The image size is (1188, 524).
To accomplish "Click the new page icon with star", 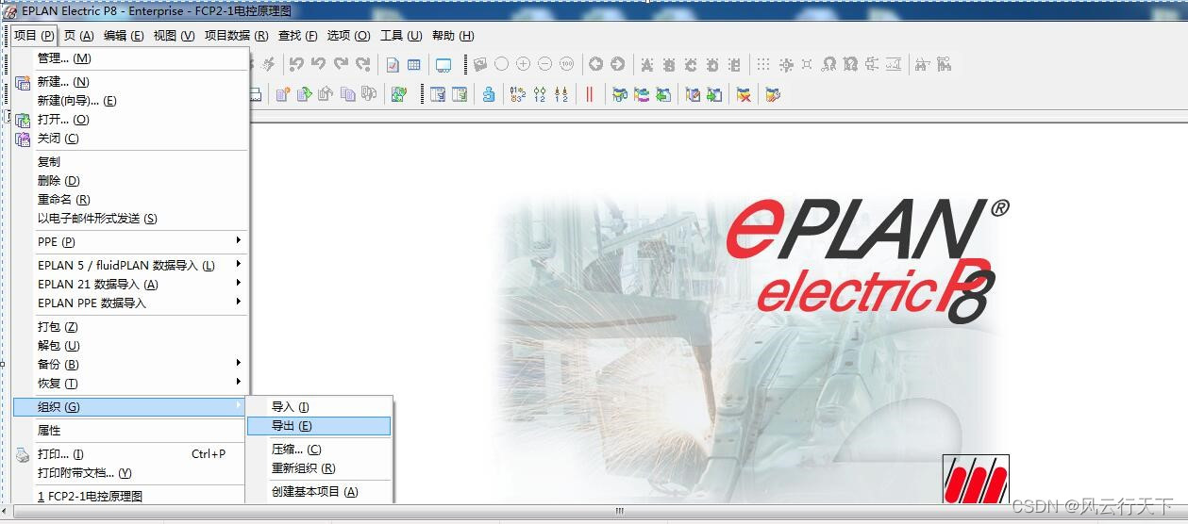I will point(282,94).
